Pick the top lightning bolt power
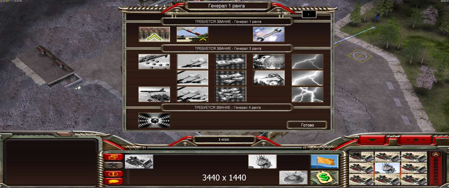Screen dimensions: 449x188 (x=307, y=62)
